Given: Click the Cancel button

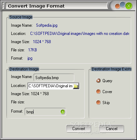Looking at the screenshot, I should 112,129.
